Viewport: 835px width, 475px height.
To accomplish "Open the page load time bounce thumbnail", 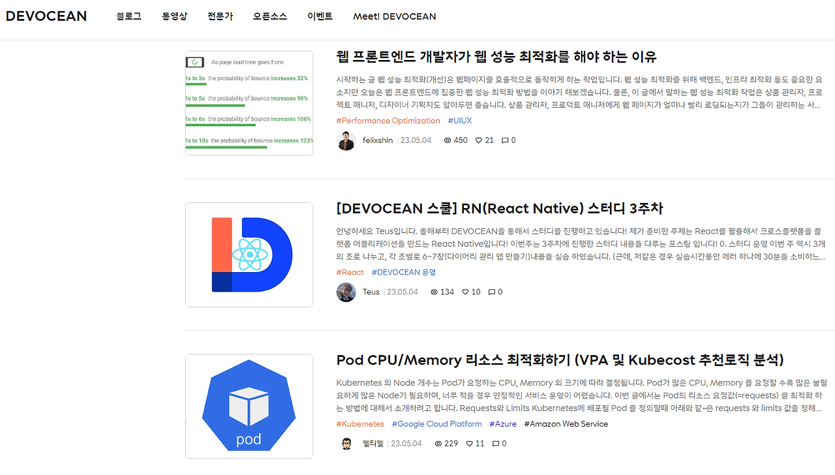I will pyautogui.click(x=249, y=103).
